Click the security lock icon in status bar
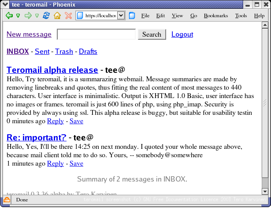 click(x=7, y=200)
